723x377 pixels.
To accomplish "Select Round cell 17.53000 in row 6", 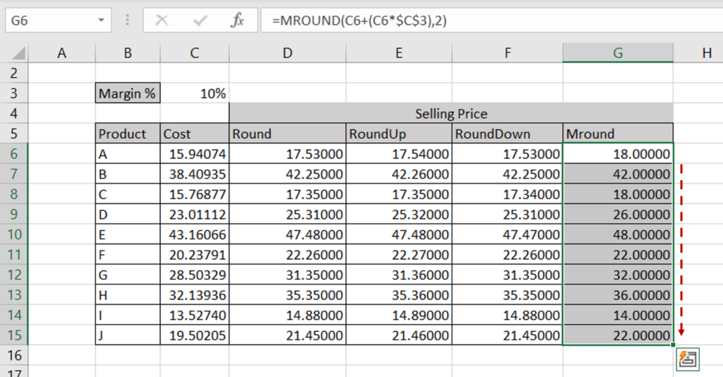I will pos(287,153).
